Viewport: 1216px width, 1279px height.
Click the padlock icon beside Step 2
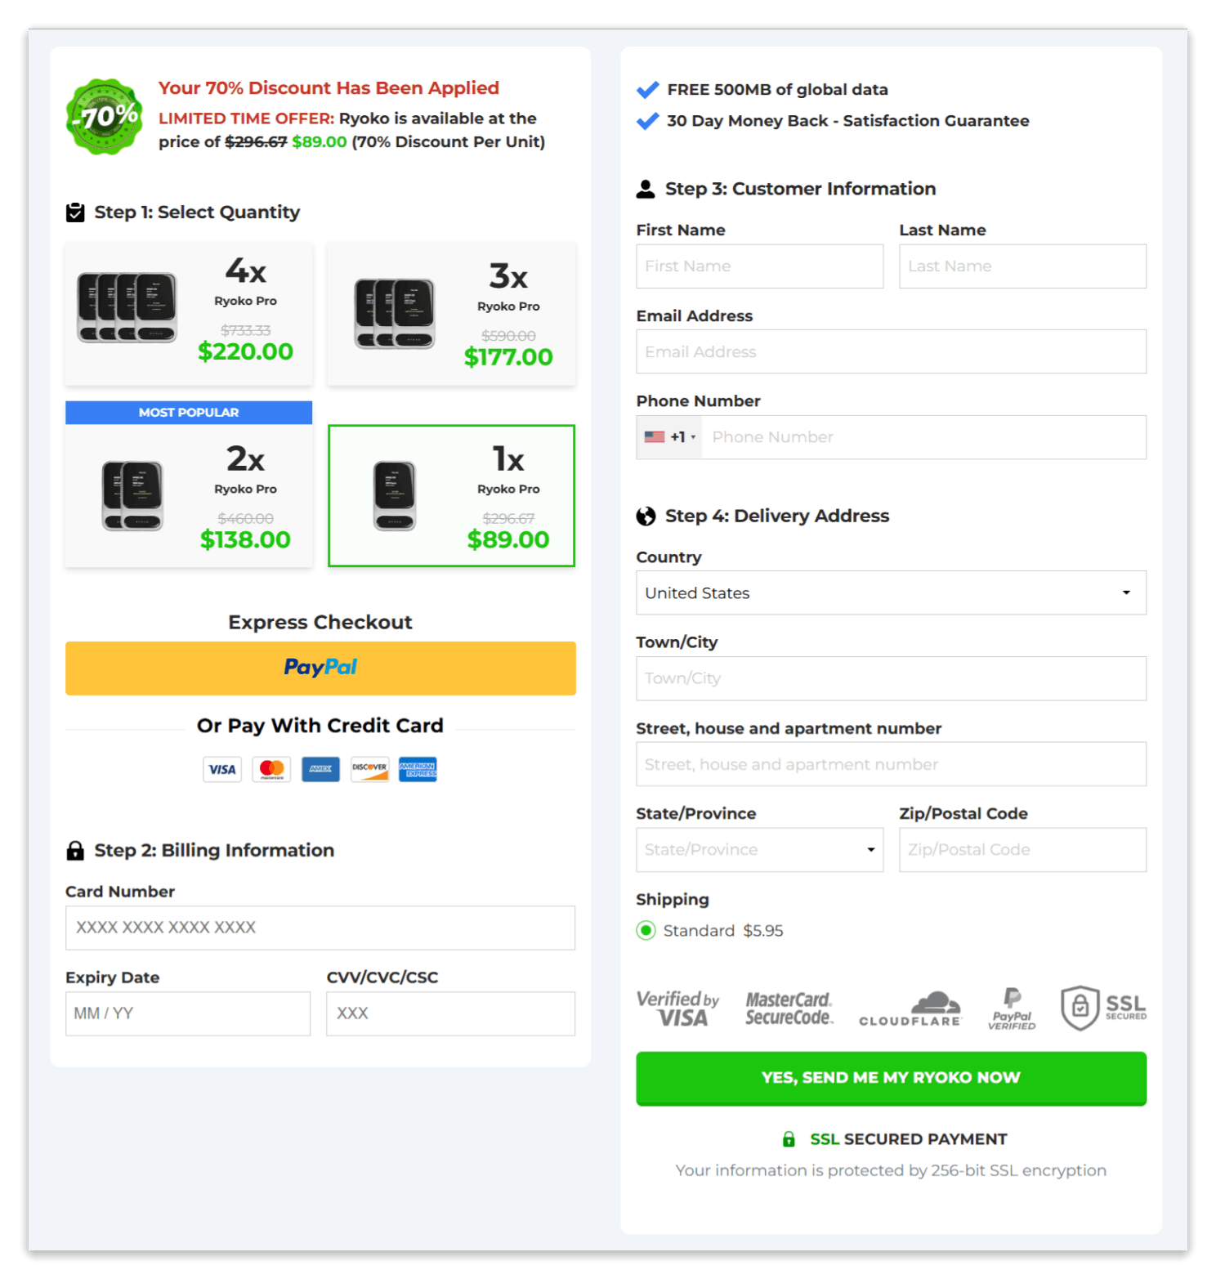tap(75, 850)
